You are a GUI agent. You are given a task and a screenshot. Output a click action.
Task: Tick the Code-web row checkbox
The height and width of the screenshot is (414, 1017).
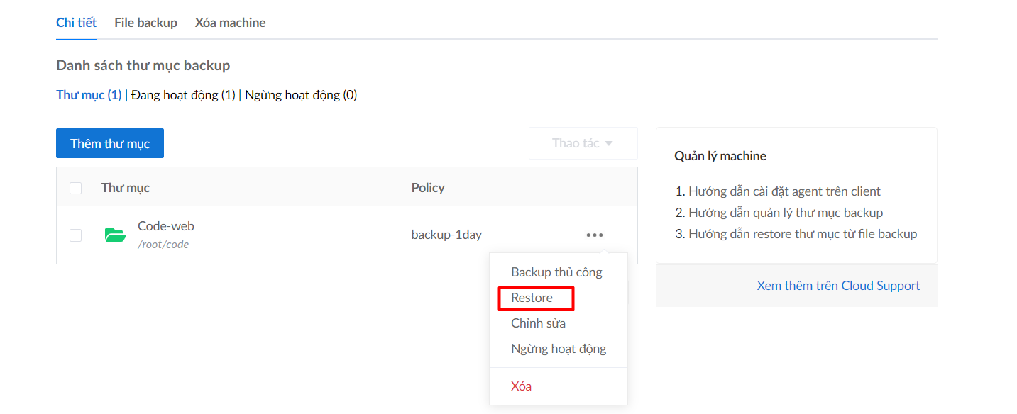click(75, 235)
